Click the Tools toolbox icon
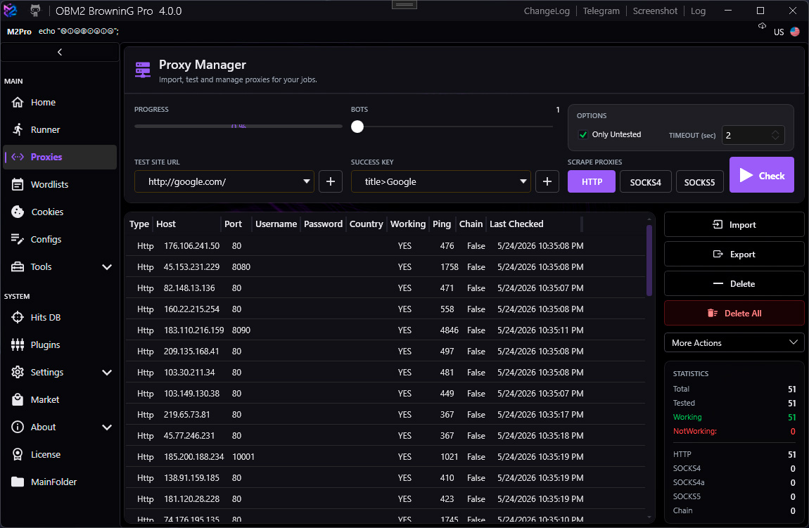 (18, 267)
